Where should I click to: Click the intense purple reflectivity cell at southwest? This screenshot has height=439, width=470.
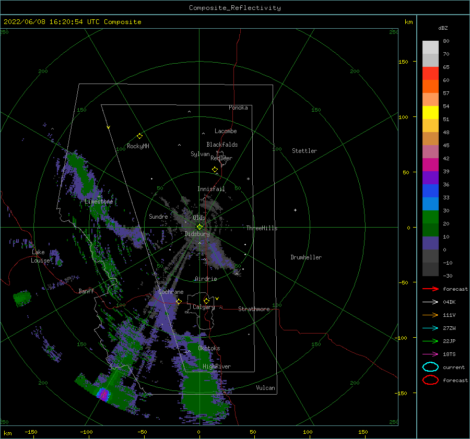point(103,394)
